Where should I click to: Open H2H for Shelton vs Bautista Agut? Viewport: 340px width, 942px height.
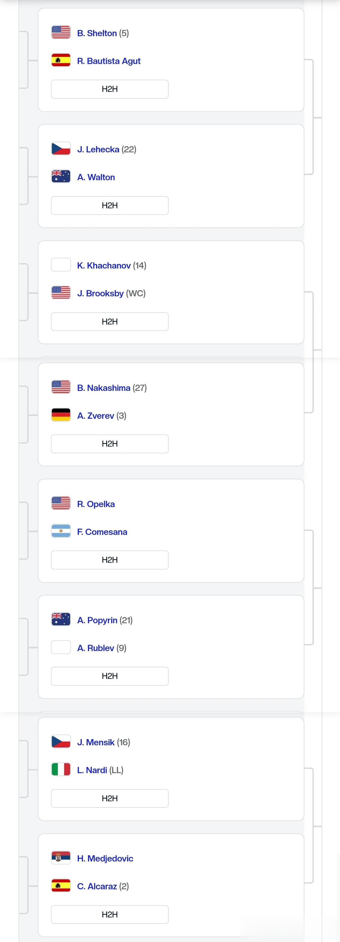coord(110,89)
